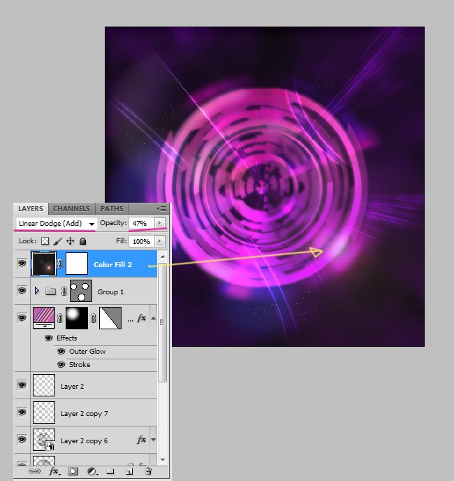Create new fill or adjustment layer
The width and height of the screenshot is (454, 481).
[91, 472]
